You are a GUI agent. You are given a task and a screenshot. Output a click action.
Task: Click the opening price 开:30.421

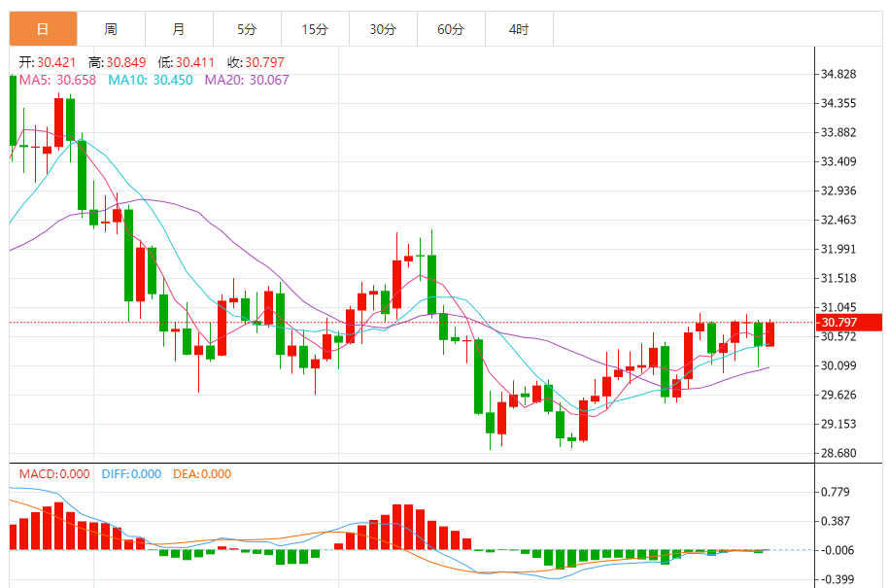[48, 62]
